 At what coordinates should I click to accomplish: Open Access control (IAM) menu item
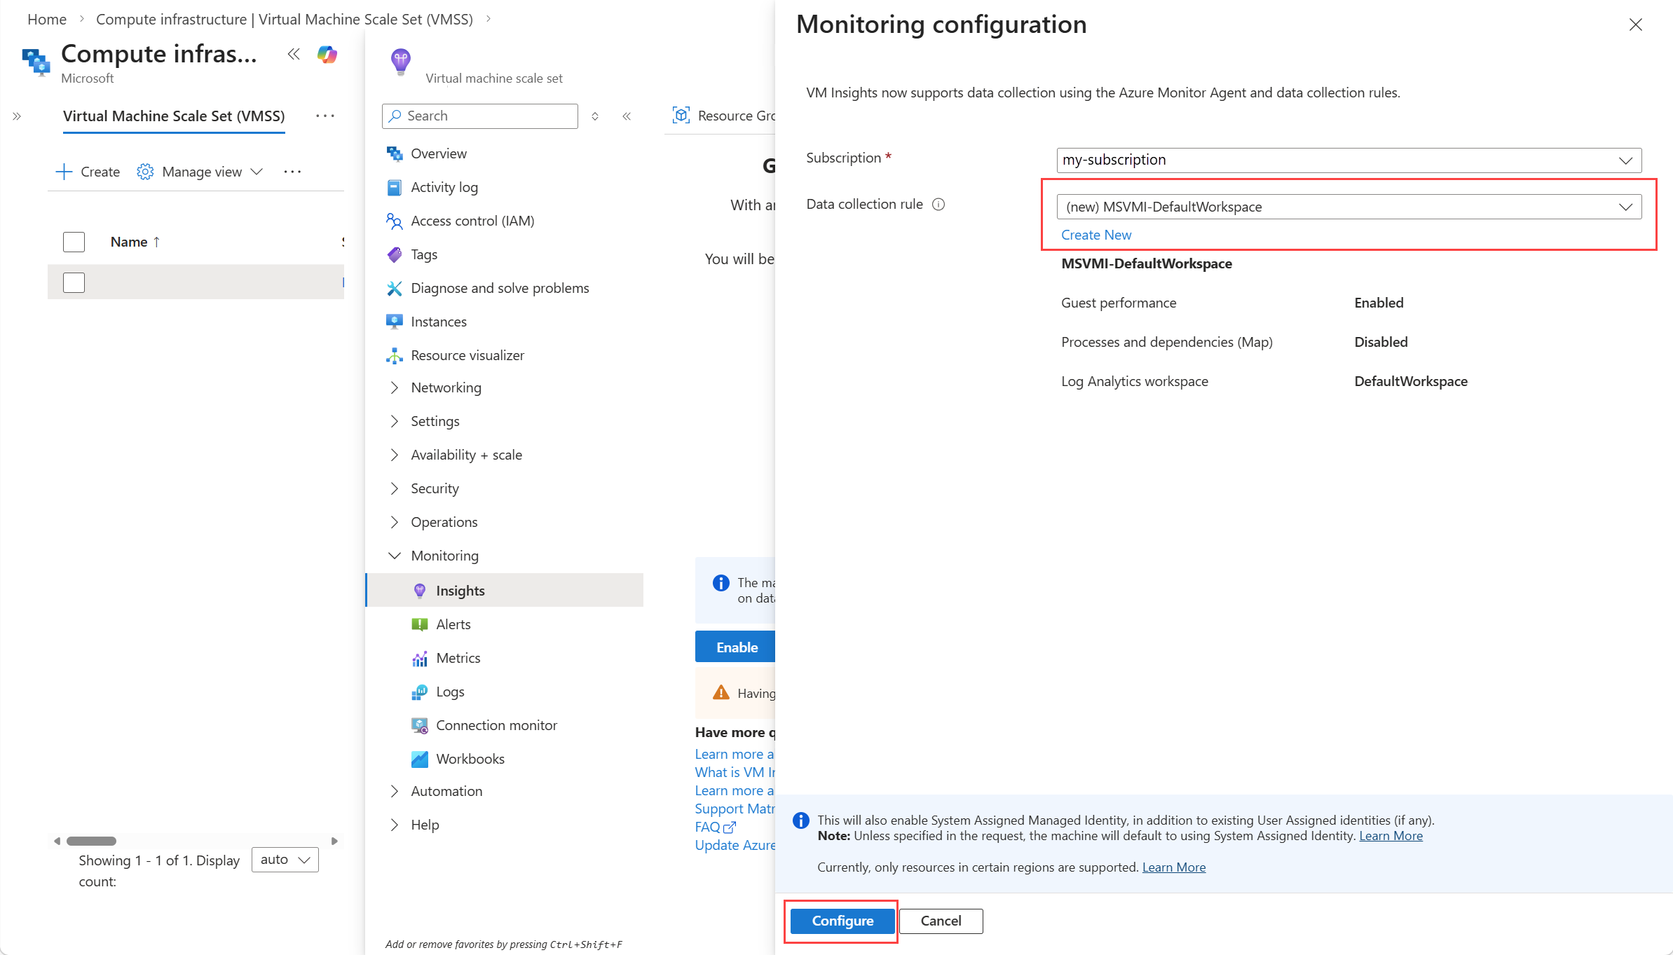coord(472,221)
